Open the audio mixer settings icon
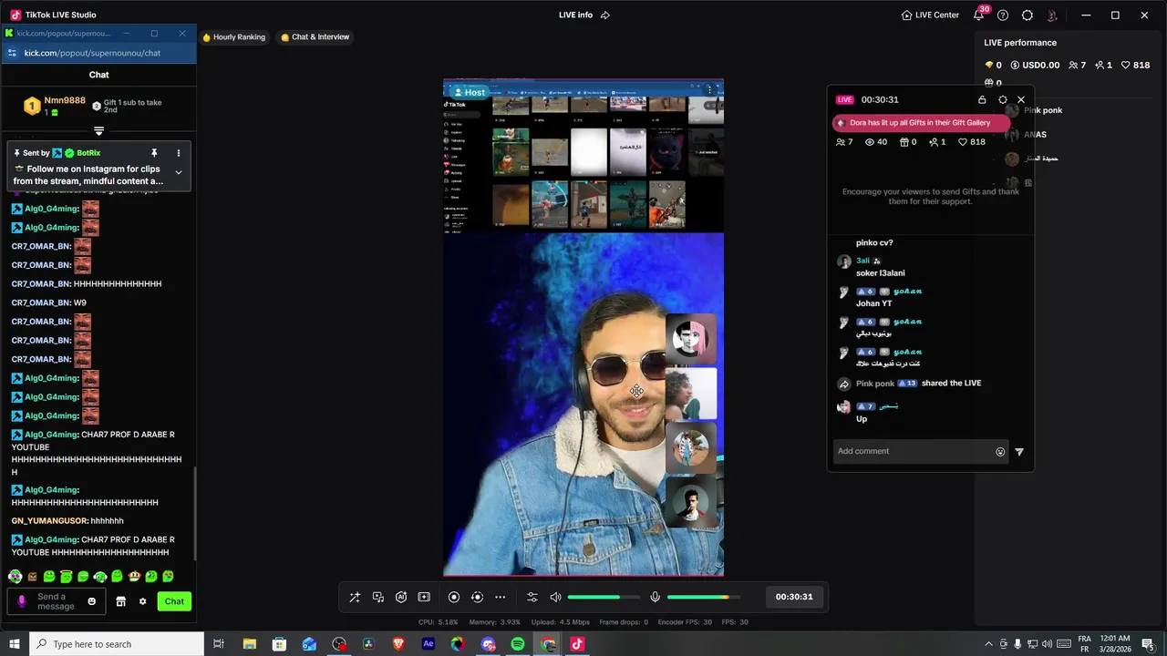The width and height of the screenshot is (1167, 656). pos(532,597)
